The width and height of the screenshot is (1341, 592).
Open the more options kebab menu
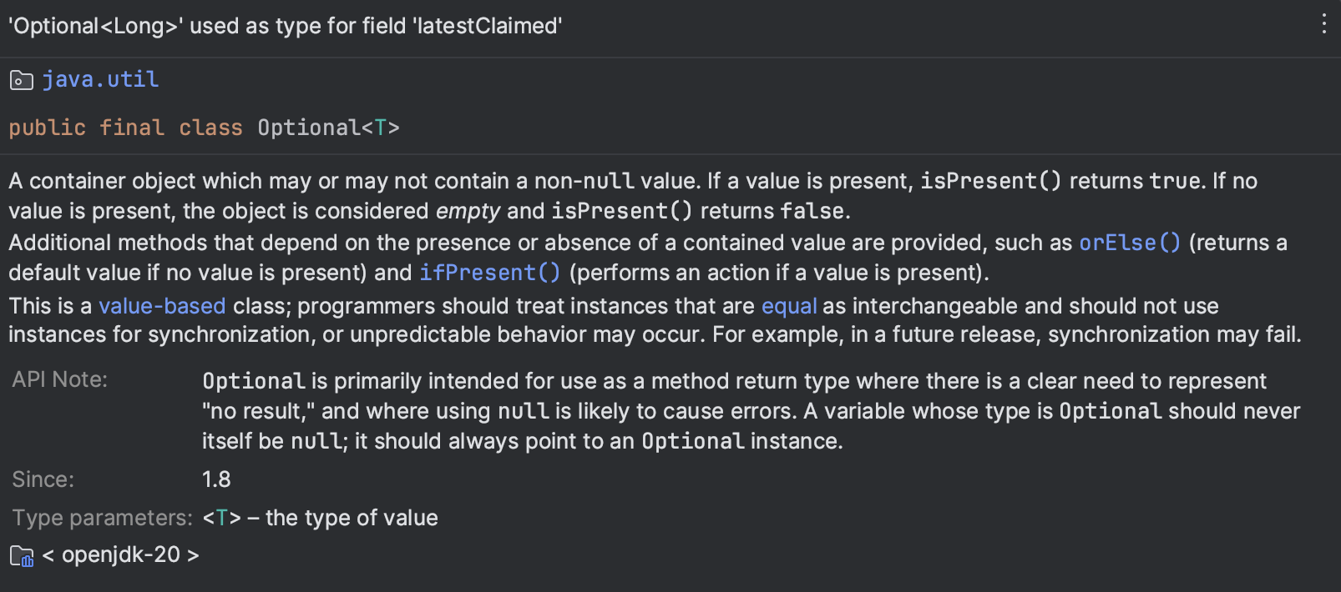(1323, 24)
